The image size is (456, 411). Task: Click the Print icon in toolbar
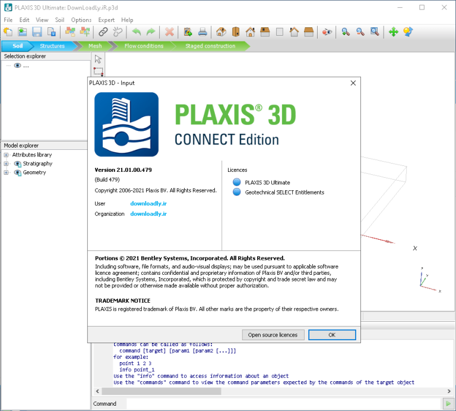202,32
